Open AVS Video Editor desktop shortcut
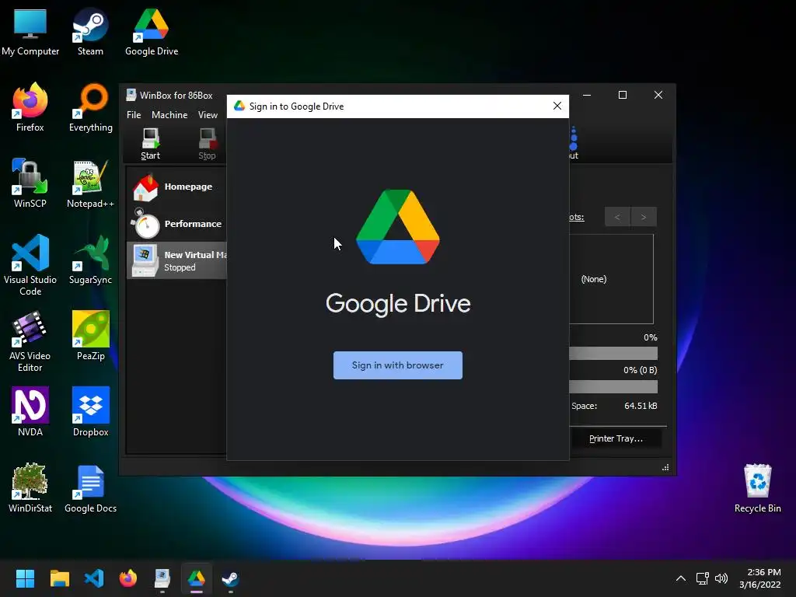796x597 pixels. (x=30, y=341)
